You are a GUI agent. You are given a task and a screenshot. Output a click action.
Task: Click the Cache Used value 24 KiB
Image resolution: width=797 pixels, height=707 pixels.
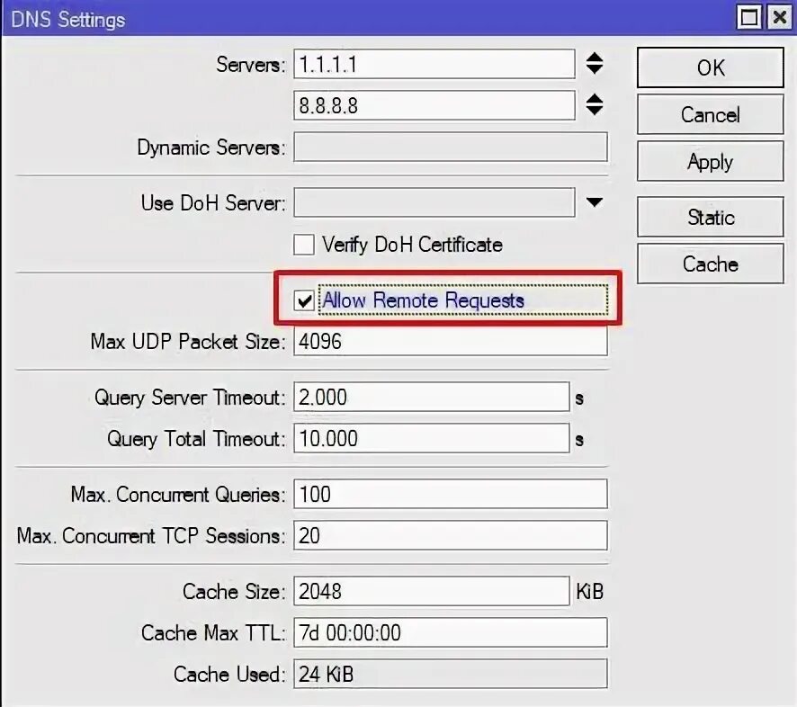pos(451,674)
